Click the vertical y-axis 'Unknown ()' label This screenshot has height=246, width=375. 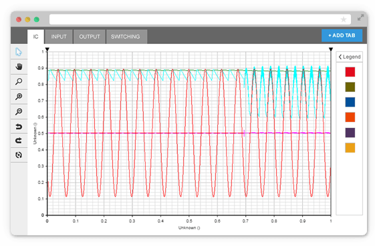(x=35, y=133)
